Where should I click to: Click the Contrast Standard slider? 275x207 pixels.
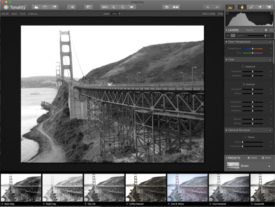coord(253,89)
